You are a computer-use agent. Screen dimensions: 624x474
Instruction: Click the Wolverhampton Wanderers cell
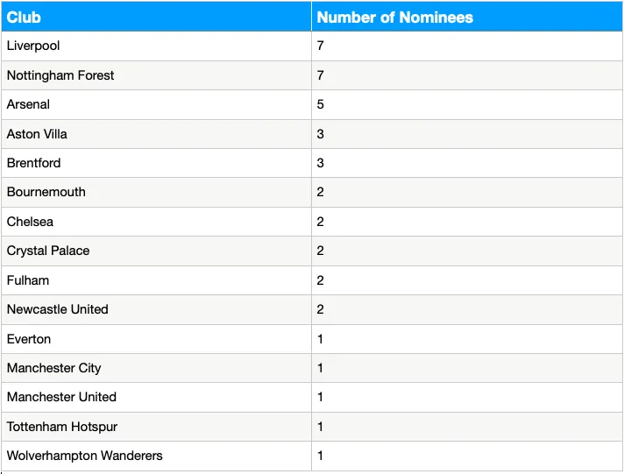(85, 456)
